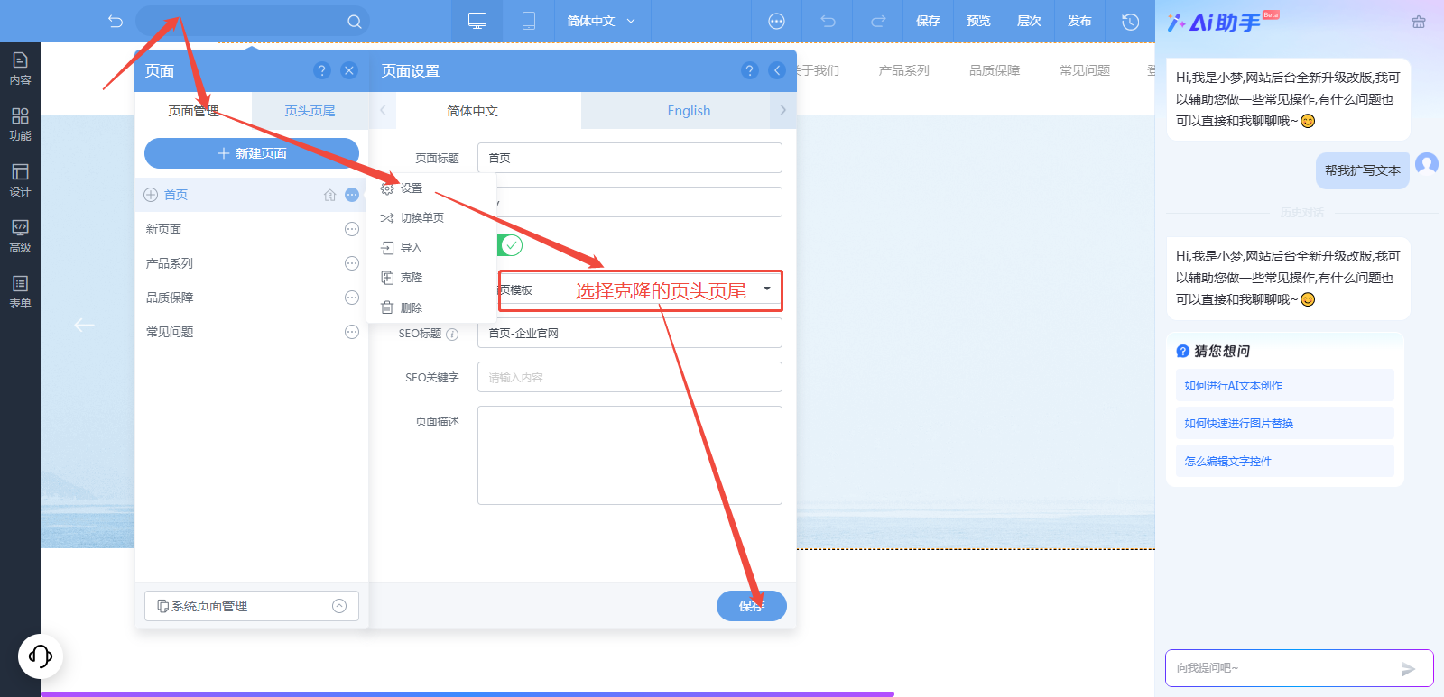Open options menu for 产品系列 row
Viewport: 1444px width, 697px height.
point(352,263)
